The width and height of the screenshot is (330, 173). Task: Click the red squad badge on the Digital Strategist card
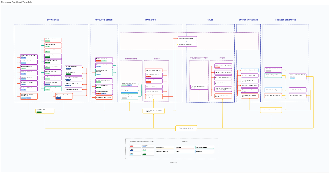pyautogui.click(x=148, y=82)
